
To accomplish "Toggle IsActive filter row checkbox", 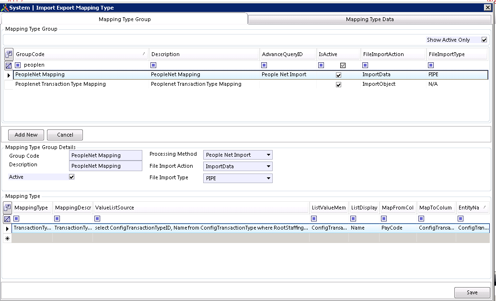I will click(343, 65).
